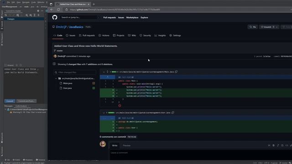
Task: Expand up arrow in Main.java diff hunk
Action: [108, 77]
